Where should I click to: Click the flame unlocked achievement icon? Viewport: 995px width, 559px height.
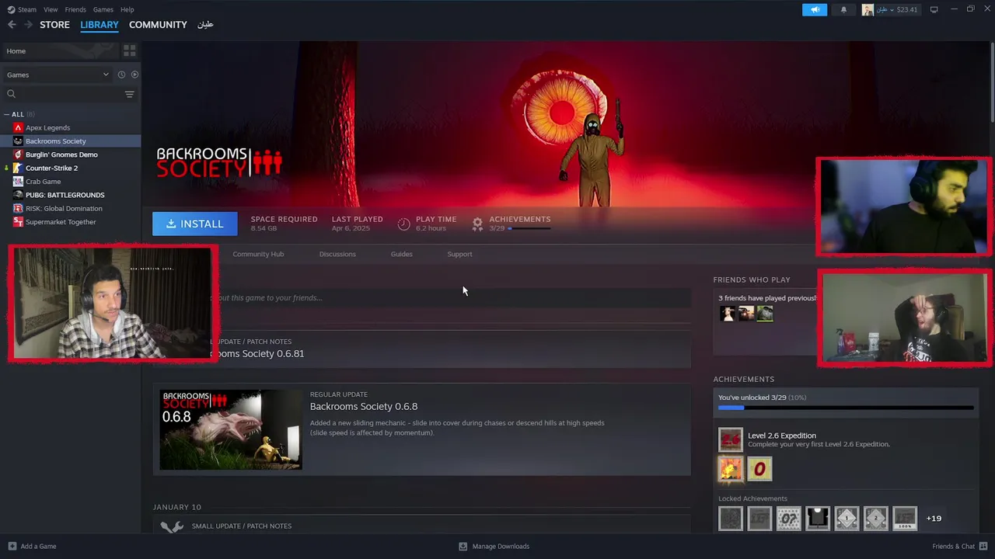(x=731, y=469)
